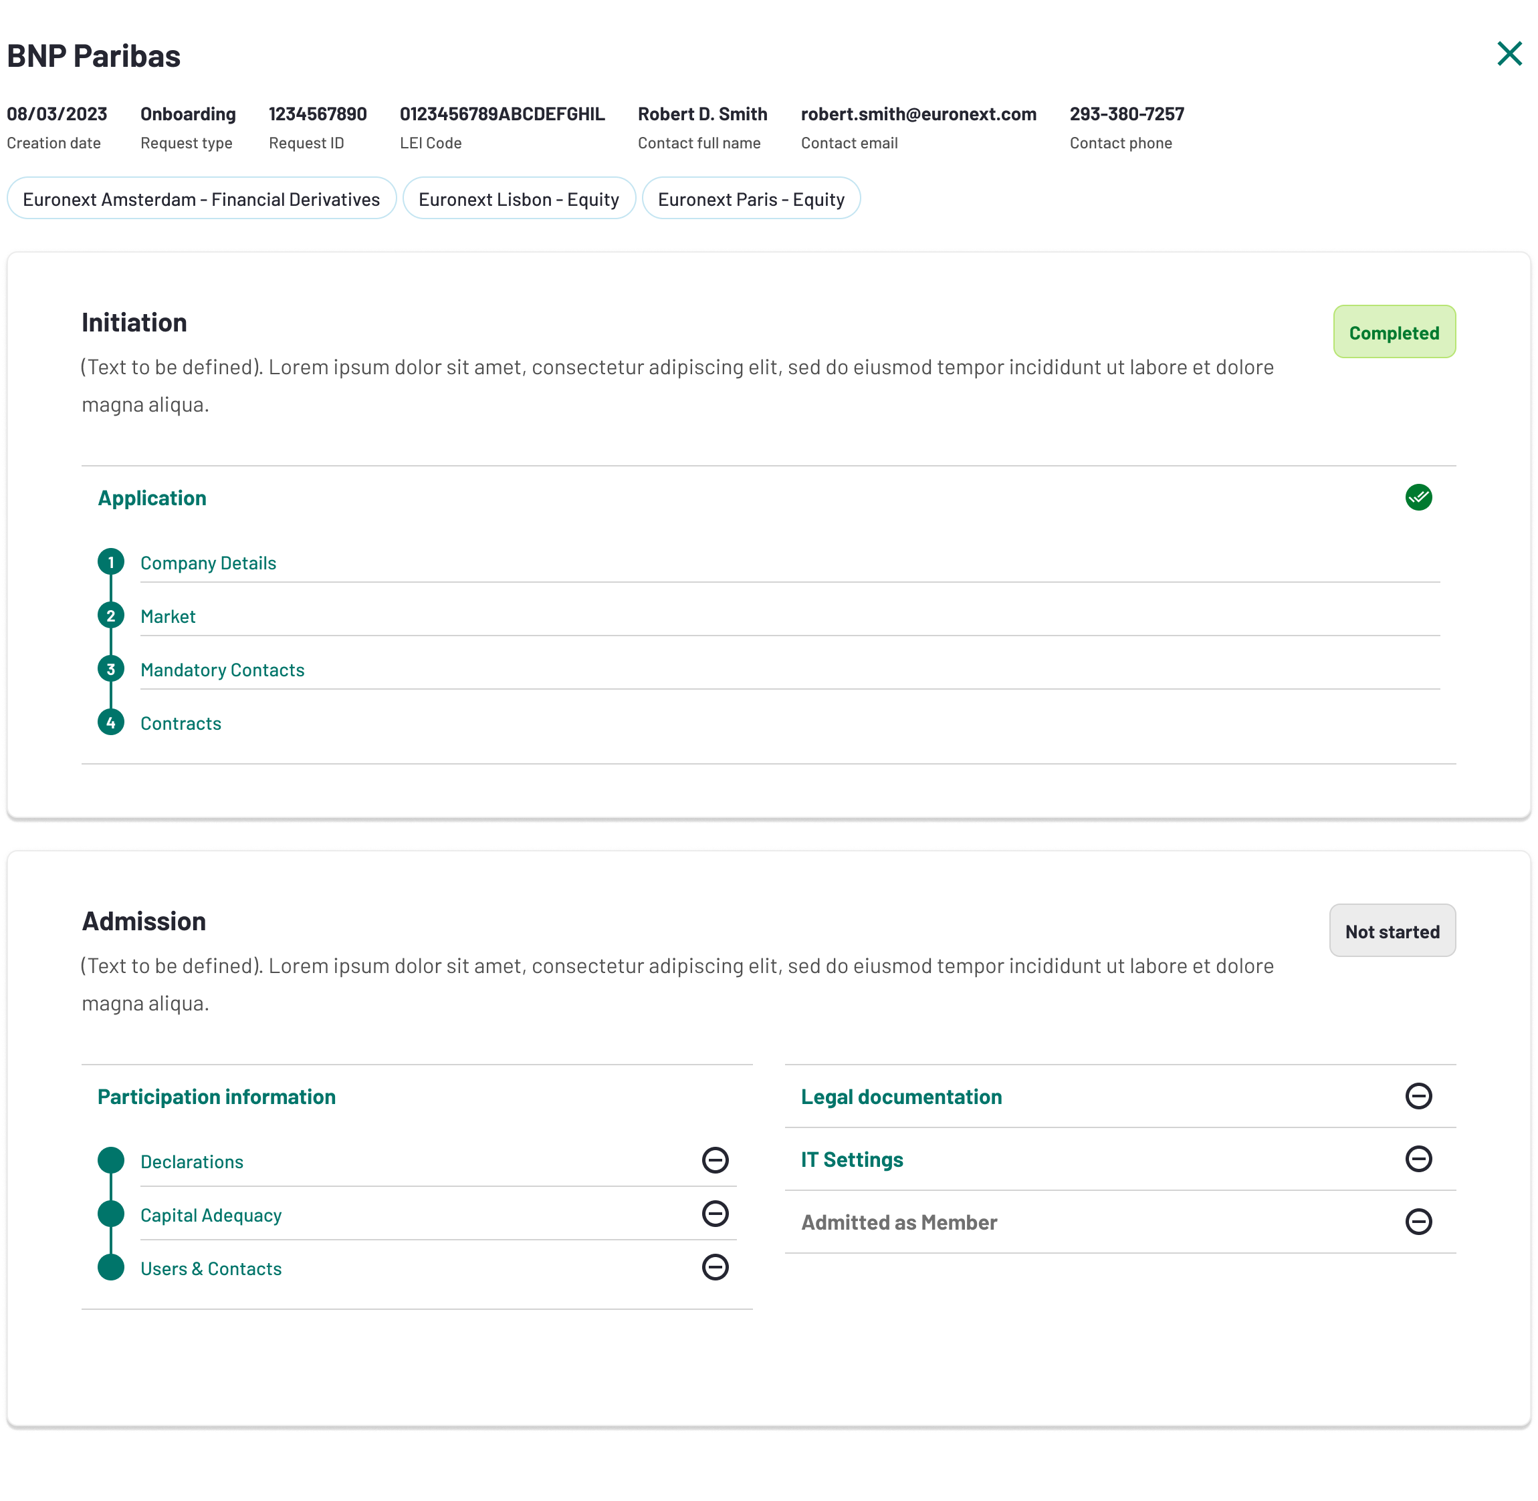Open the Capital Adequacy link
1538x1501 pixels.
tap(211, 1215)
